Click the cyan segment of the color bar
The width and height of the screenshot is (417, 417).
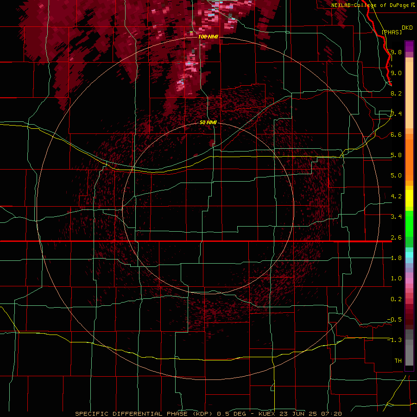pyautogui.click(x=409, y=255)
